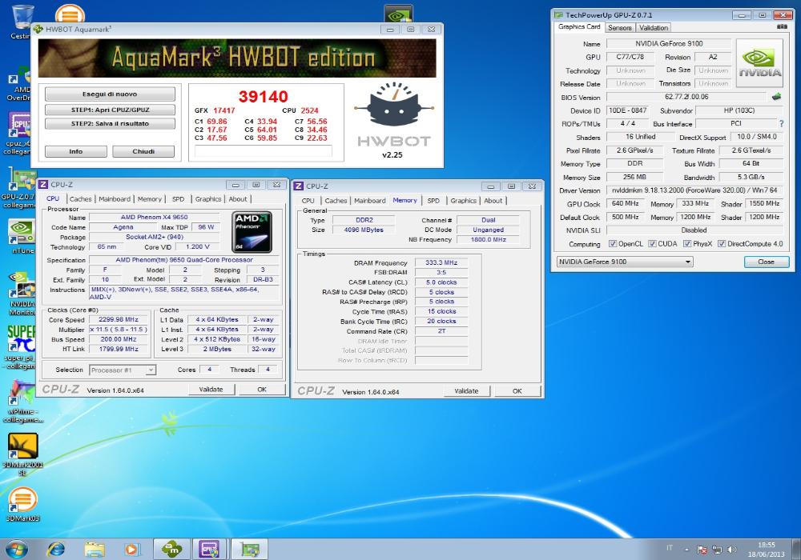Image resolution: width=801 pixels, height=560 pixels.
Task: Open the nTune desktop shortcut
Action: (x=22, y=237)
